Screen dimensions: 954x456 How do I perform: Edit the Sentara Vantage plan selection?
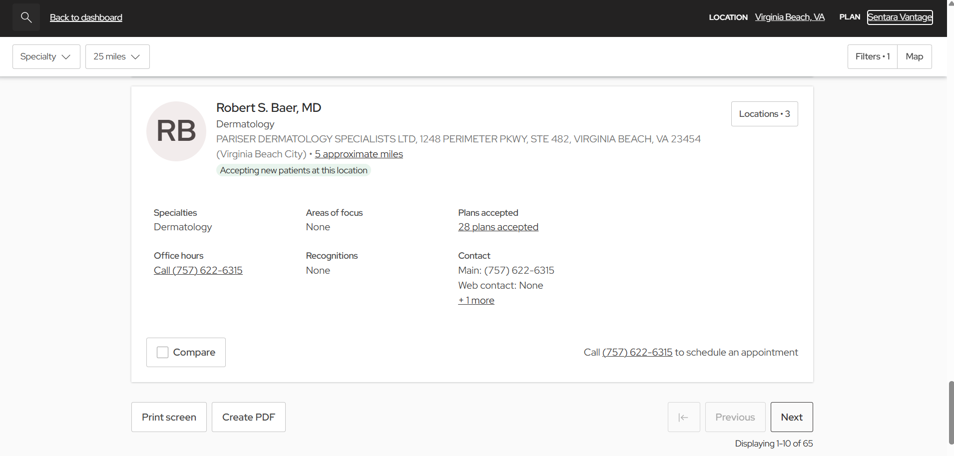pos(900,17)
